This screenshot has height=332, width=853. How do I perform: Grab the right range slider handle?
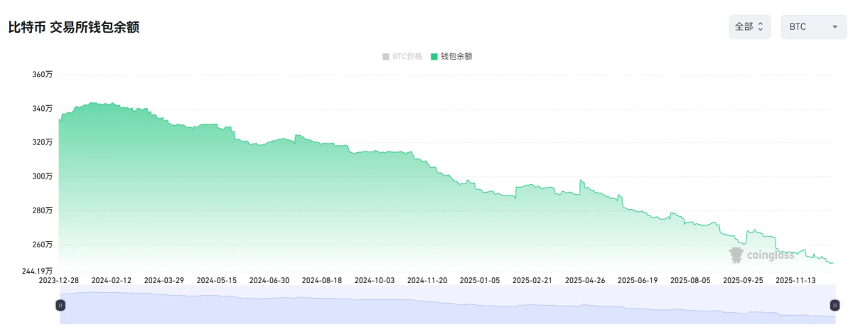835,305
